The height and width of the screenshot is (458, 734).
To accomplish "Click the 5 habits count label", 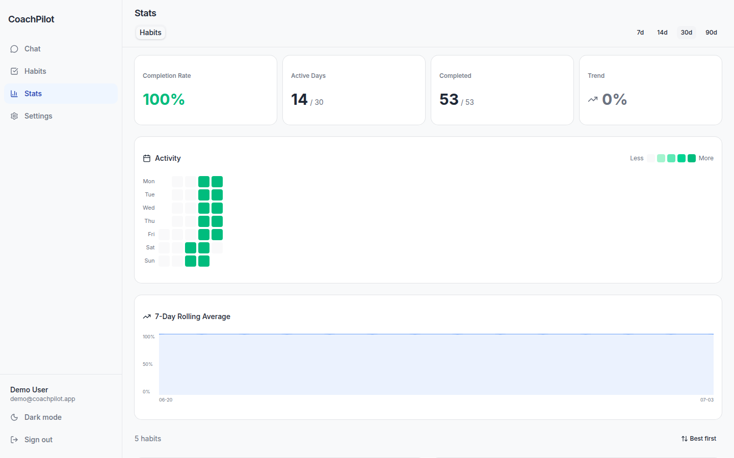I will (x=148, y=439).
